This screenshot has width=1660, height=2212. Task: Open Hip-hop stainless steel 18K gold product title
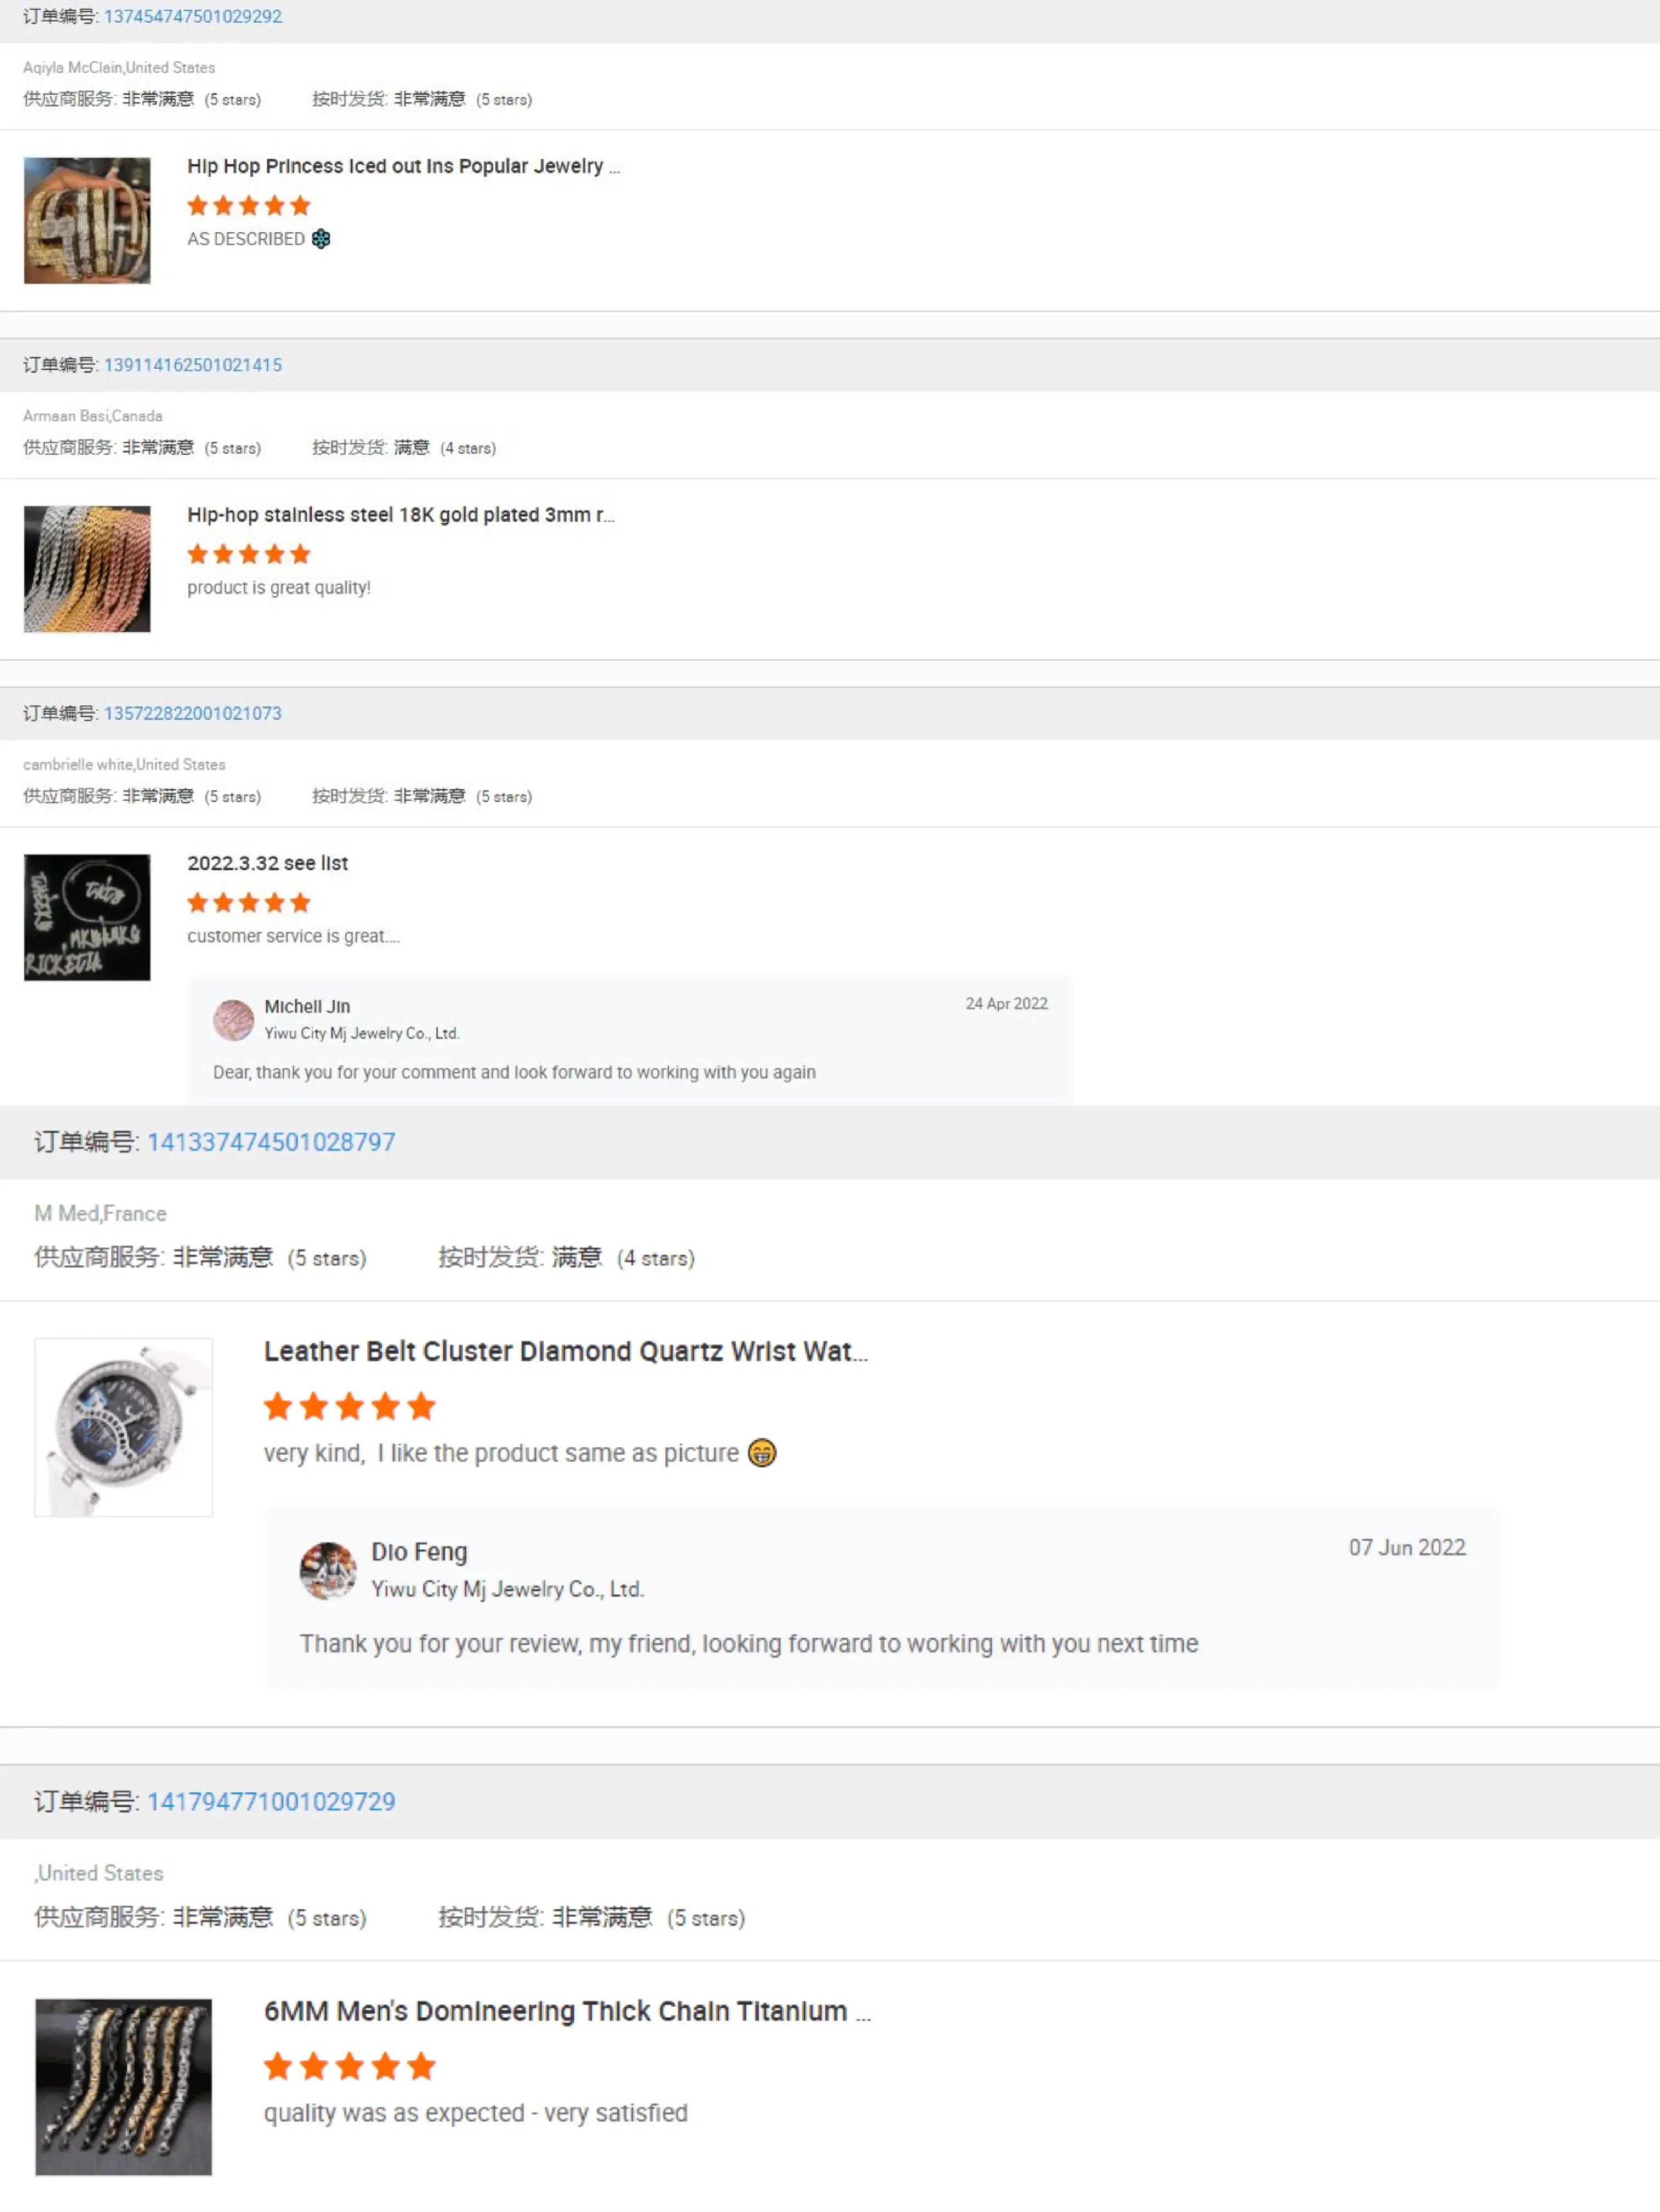(x=400, y=514)
